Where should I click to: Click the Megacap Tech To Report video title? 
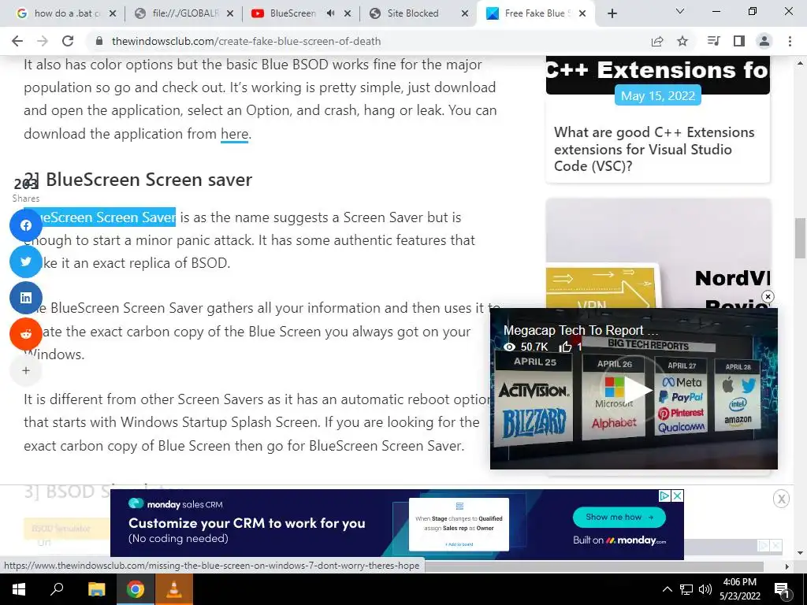pos(581,330)
